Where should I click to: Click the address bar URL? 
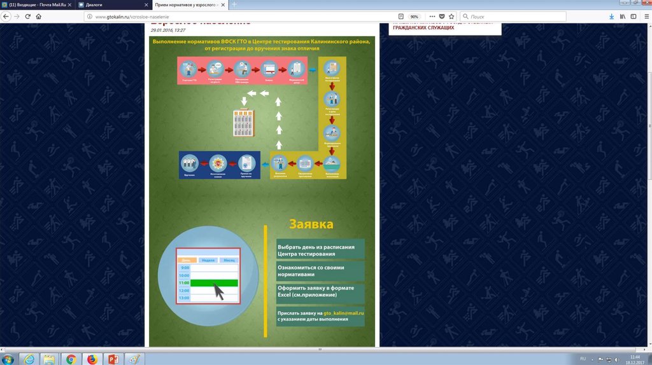(x=132, y=17)
